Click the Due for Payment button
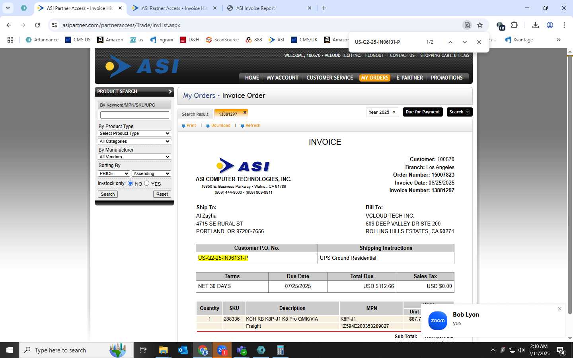This screenshot has height=358, width=573. click(423, 112)
